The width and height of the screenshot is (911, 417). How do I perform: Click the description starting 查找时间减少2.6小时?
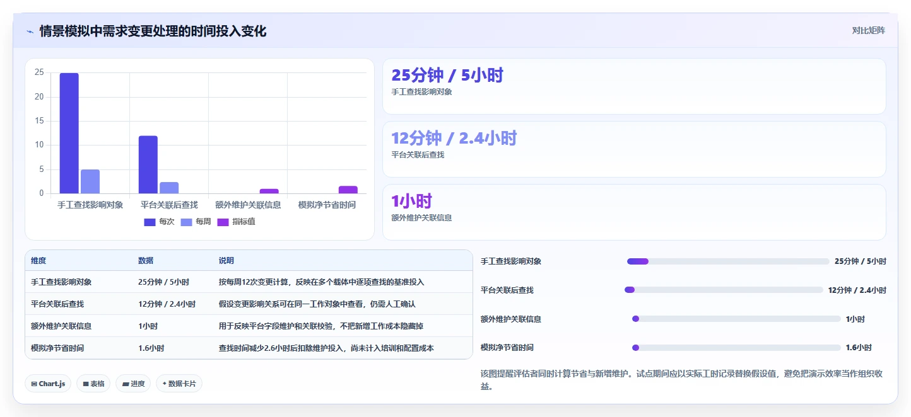coord(326,348)
